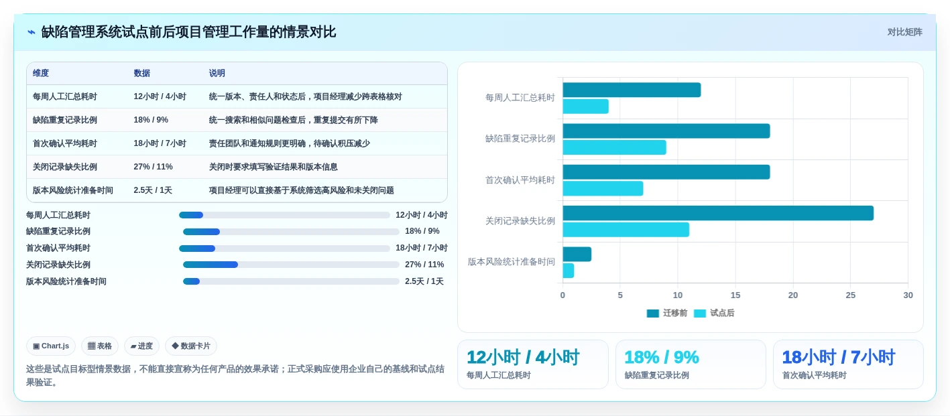The image size is (950, 416).
Task: Toggle the 试点后 legend swatch
Action: (x=700, y=313)
